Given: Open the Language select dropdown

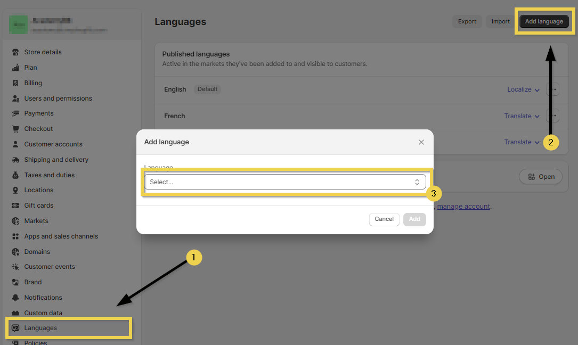Looking at the screenshot, I should coord(284,182).
